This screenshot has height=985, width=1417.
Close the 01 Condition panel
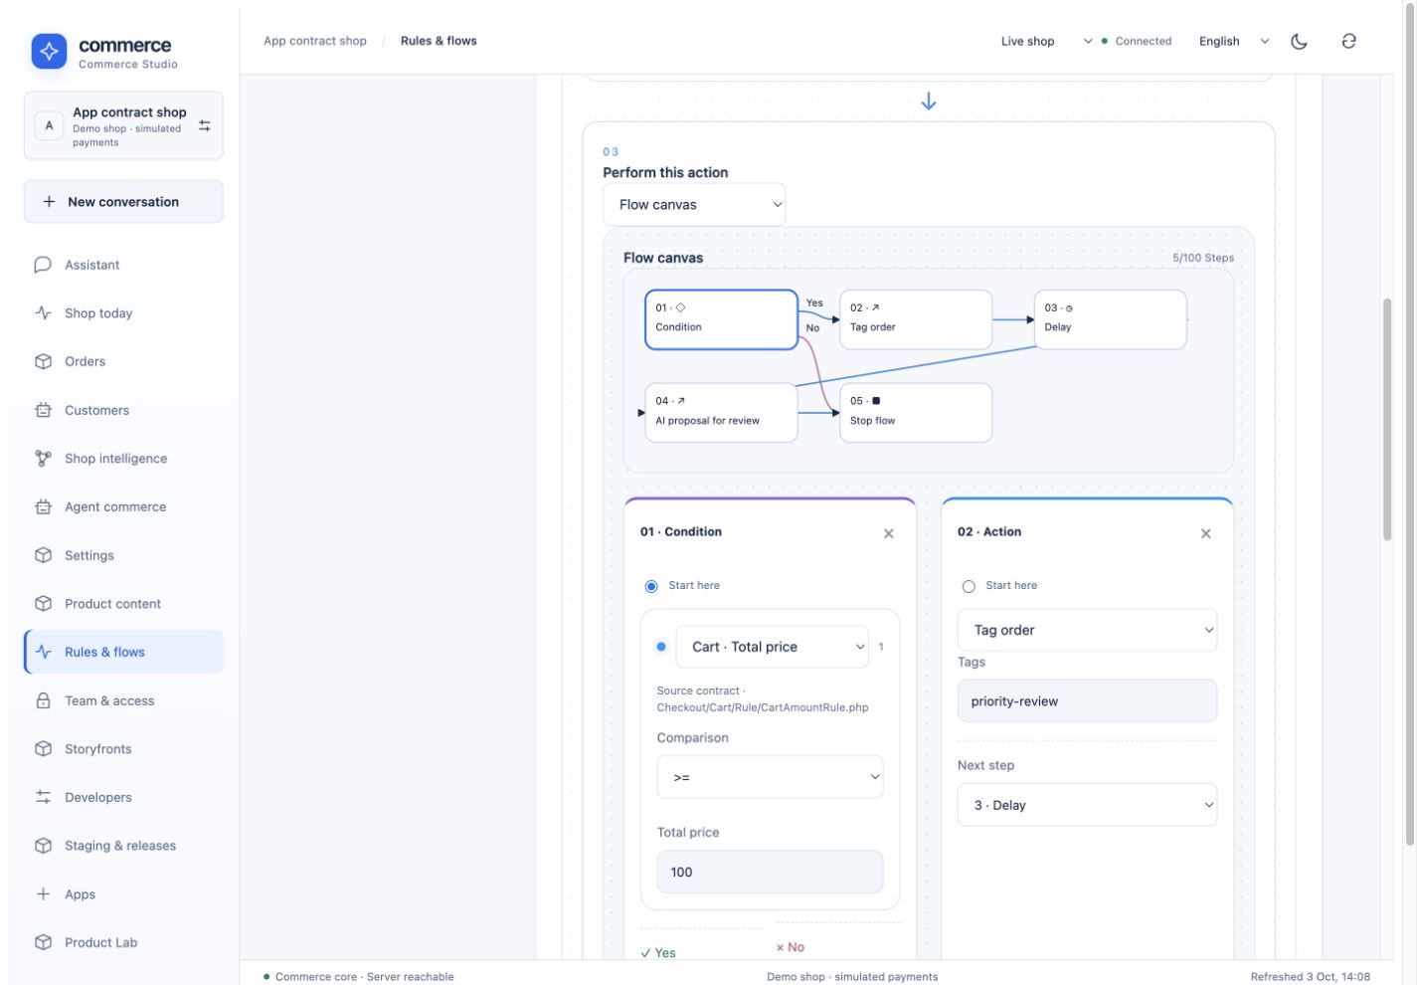pyautogui.click(x=889, y=533)
